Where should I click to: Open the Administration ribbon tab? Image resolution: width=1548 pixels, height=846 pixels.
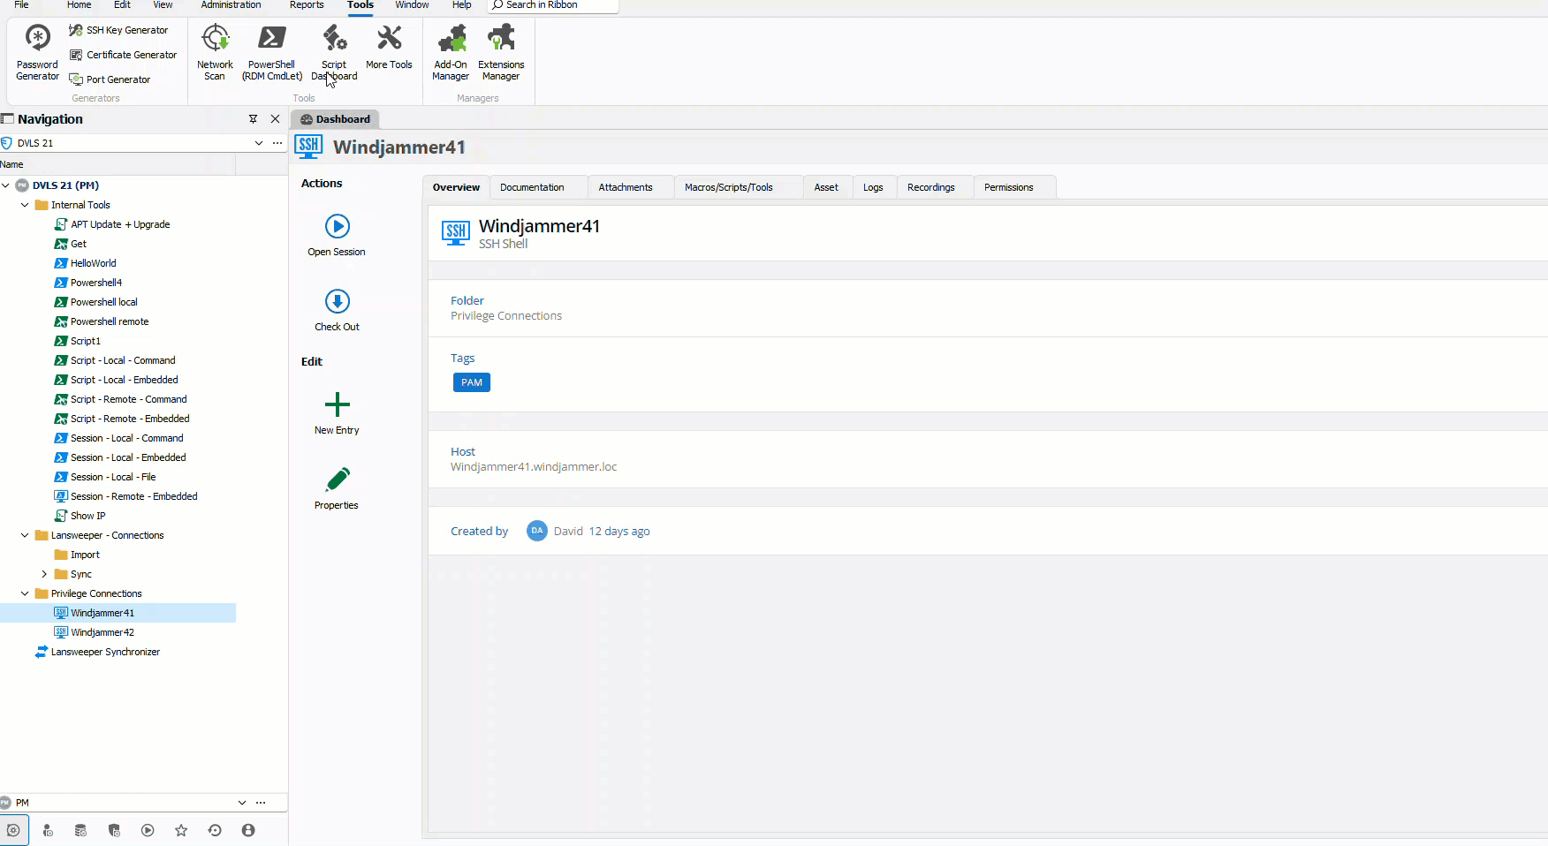(x=231, y=5)
